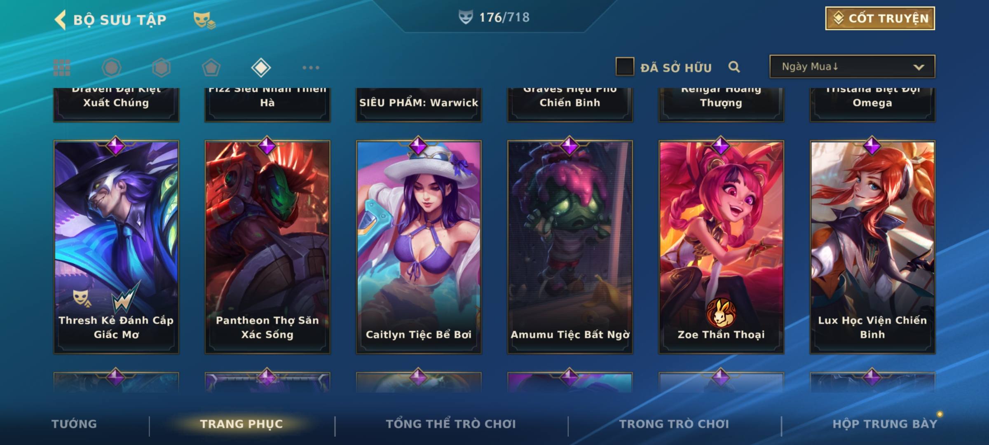Image resolution: width=989 pixels, height=445 pixels.
Task: Open the golden mask collection icon
Action: click(204, 20)
